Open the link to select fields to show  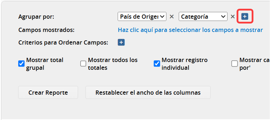click(190, 30)
